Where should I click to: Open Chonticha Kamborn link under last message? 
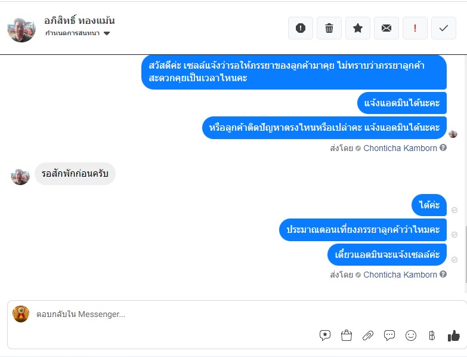[400, 275]
